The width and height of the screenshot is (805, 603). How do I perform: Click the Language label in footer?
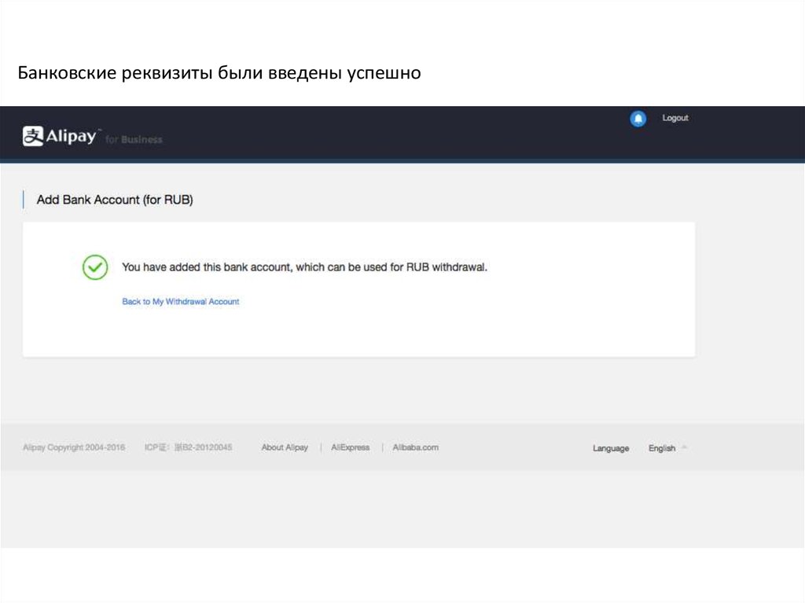pos(611,448)
